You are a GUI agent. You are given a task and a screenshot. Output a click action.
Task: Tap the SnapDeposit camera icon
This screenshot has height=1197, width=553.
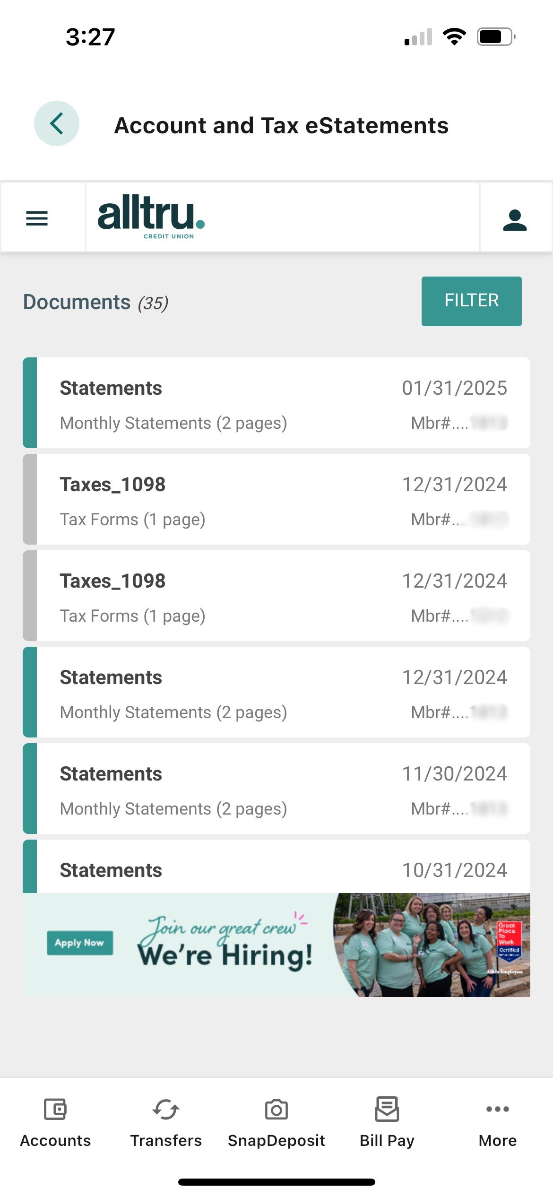pos(276,1110)
